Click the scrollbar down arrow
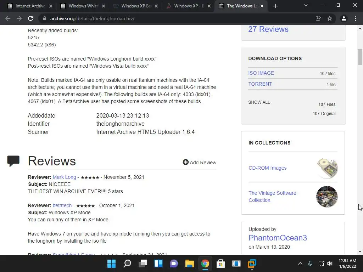This screenshot has height=272, width=363. pyautogui.click(x=360, y=252)
